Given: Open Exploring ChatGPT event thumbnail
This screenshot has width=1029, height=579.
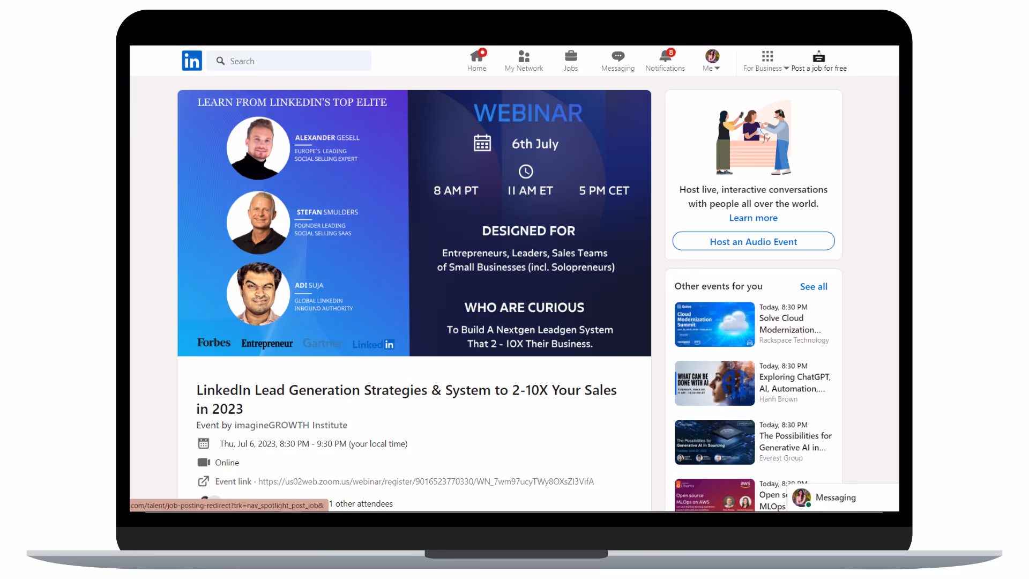Looking at the screenshot, I should (x=714, y=383).
